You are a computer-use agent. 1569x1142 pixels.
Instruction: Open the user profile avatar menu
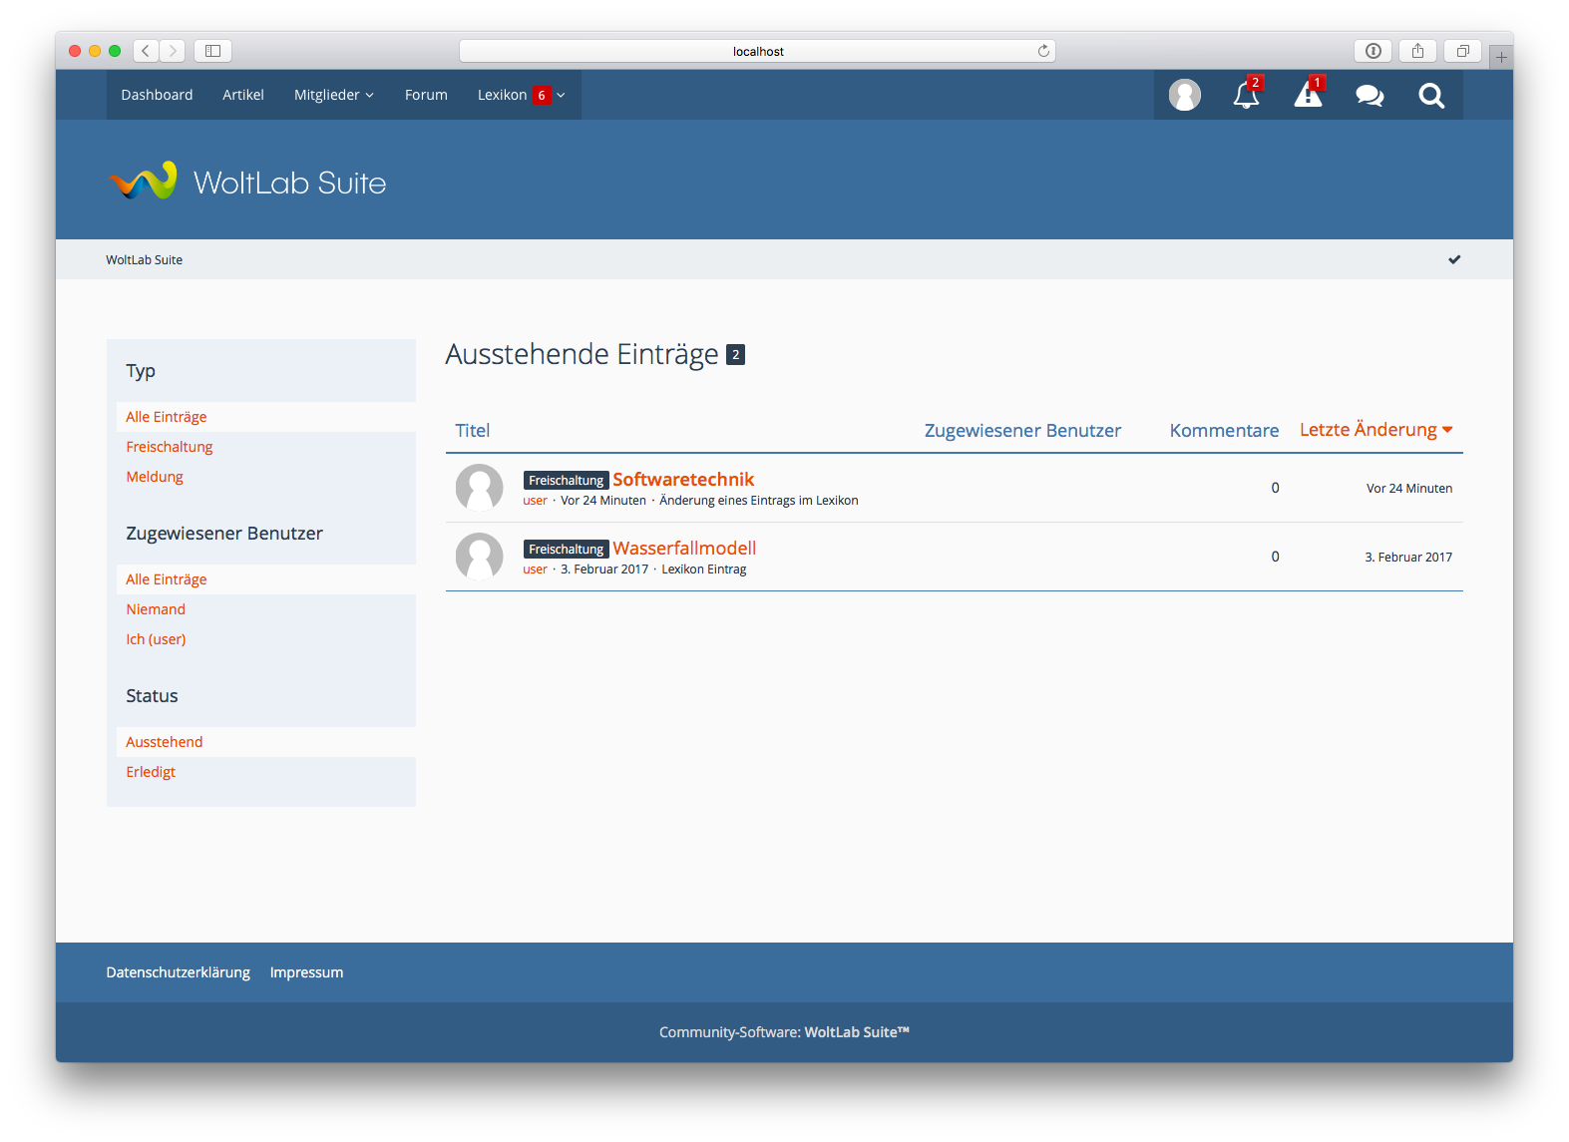tap(1184, 95)
